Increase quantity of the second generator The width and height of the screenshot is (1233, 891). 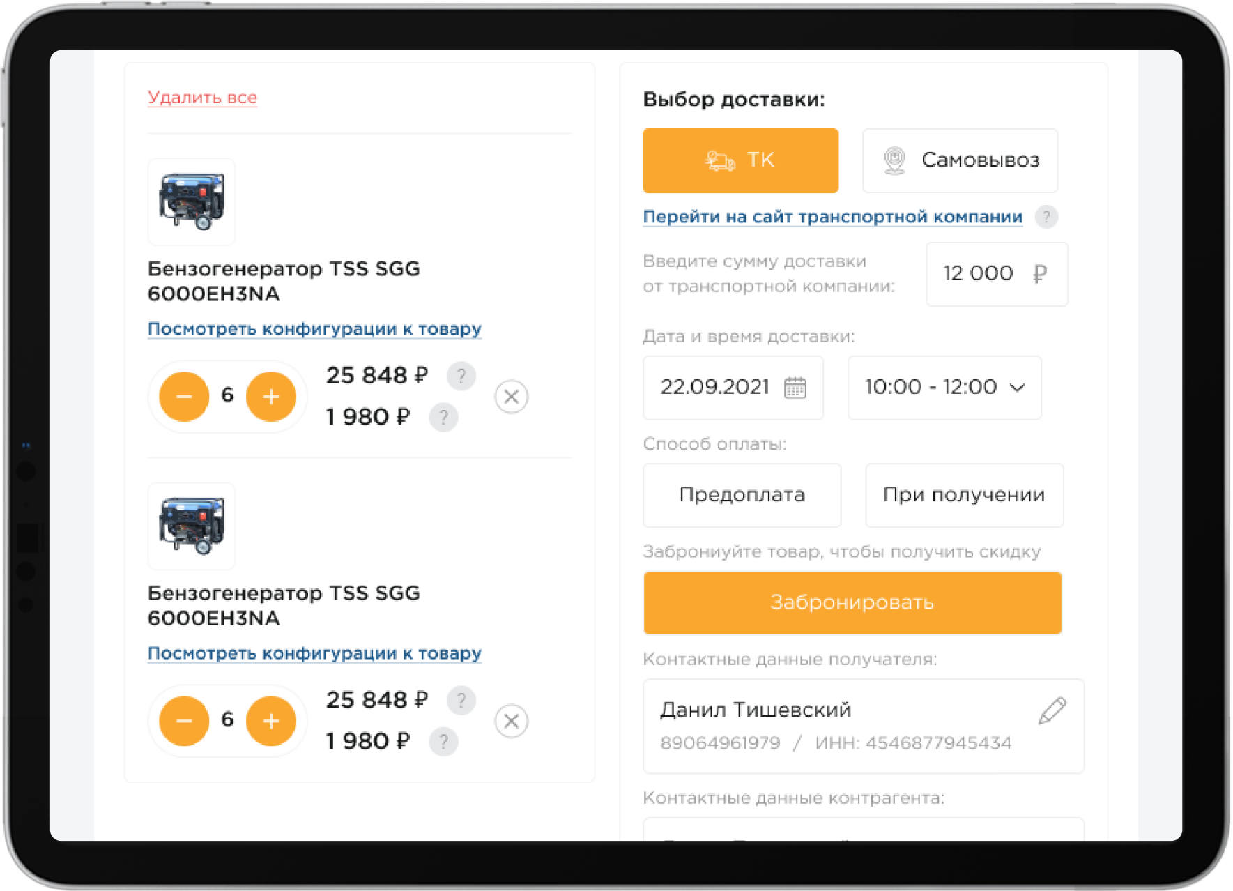point(271,721)
